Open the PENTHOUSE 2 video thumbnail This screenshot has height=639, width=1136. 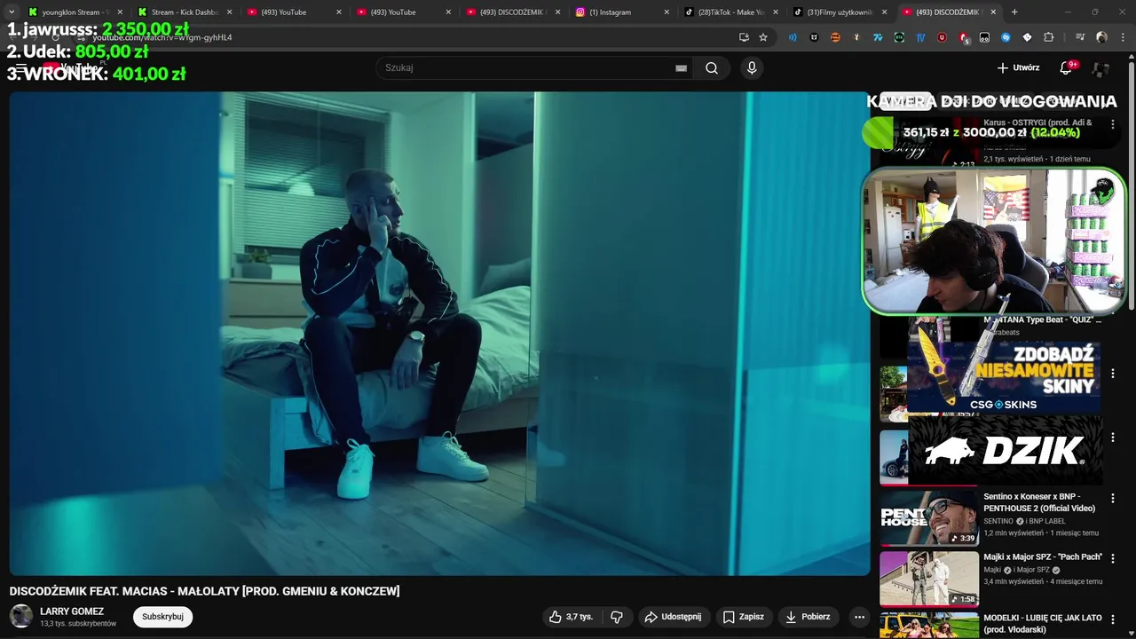click(929, 517)
